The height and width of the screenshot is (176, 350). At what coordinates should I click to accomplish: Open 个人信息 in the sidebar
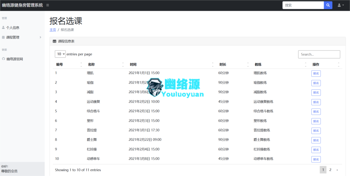[13, 28]
